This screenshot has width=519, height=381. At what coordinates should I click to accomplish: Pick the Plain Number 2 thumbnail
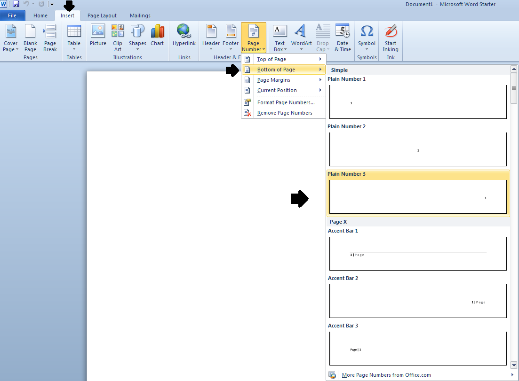pos(418,149)
